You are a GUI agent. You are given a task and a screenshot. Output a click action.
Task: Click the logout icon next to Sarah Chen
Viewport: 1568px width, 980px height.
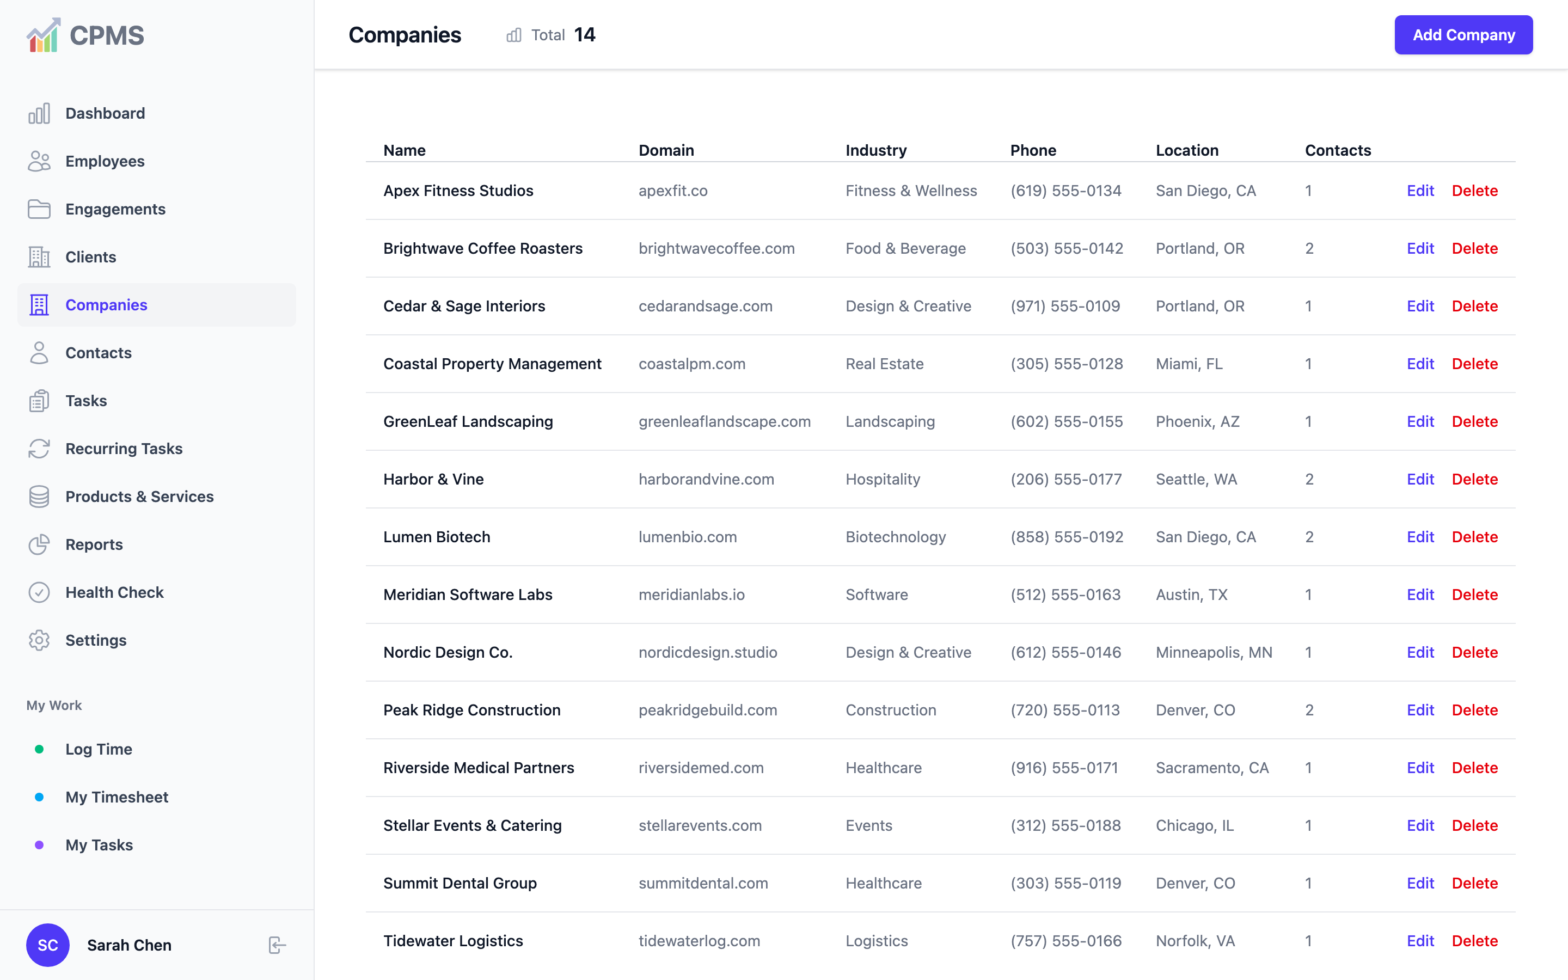[277, 945]
